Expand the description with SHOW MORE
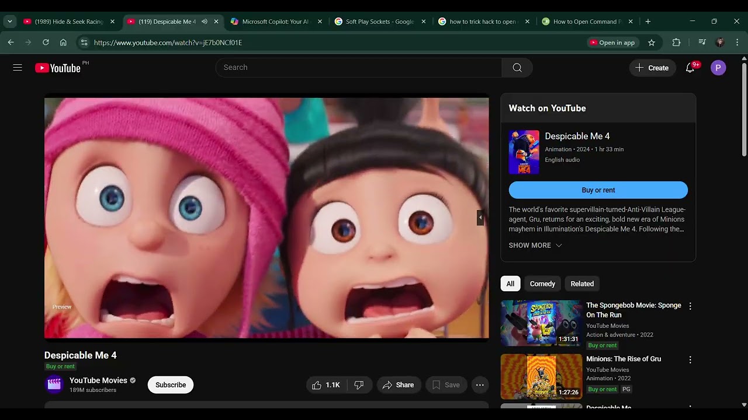 [x=535, y=246]
